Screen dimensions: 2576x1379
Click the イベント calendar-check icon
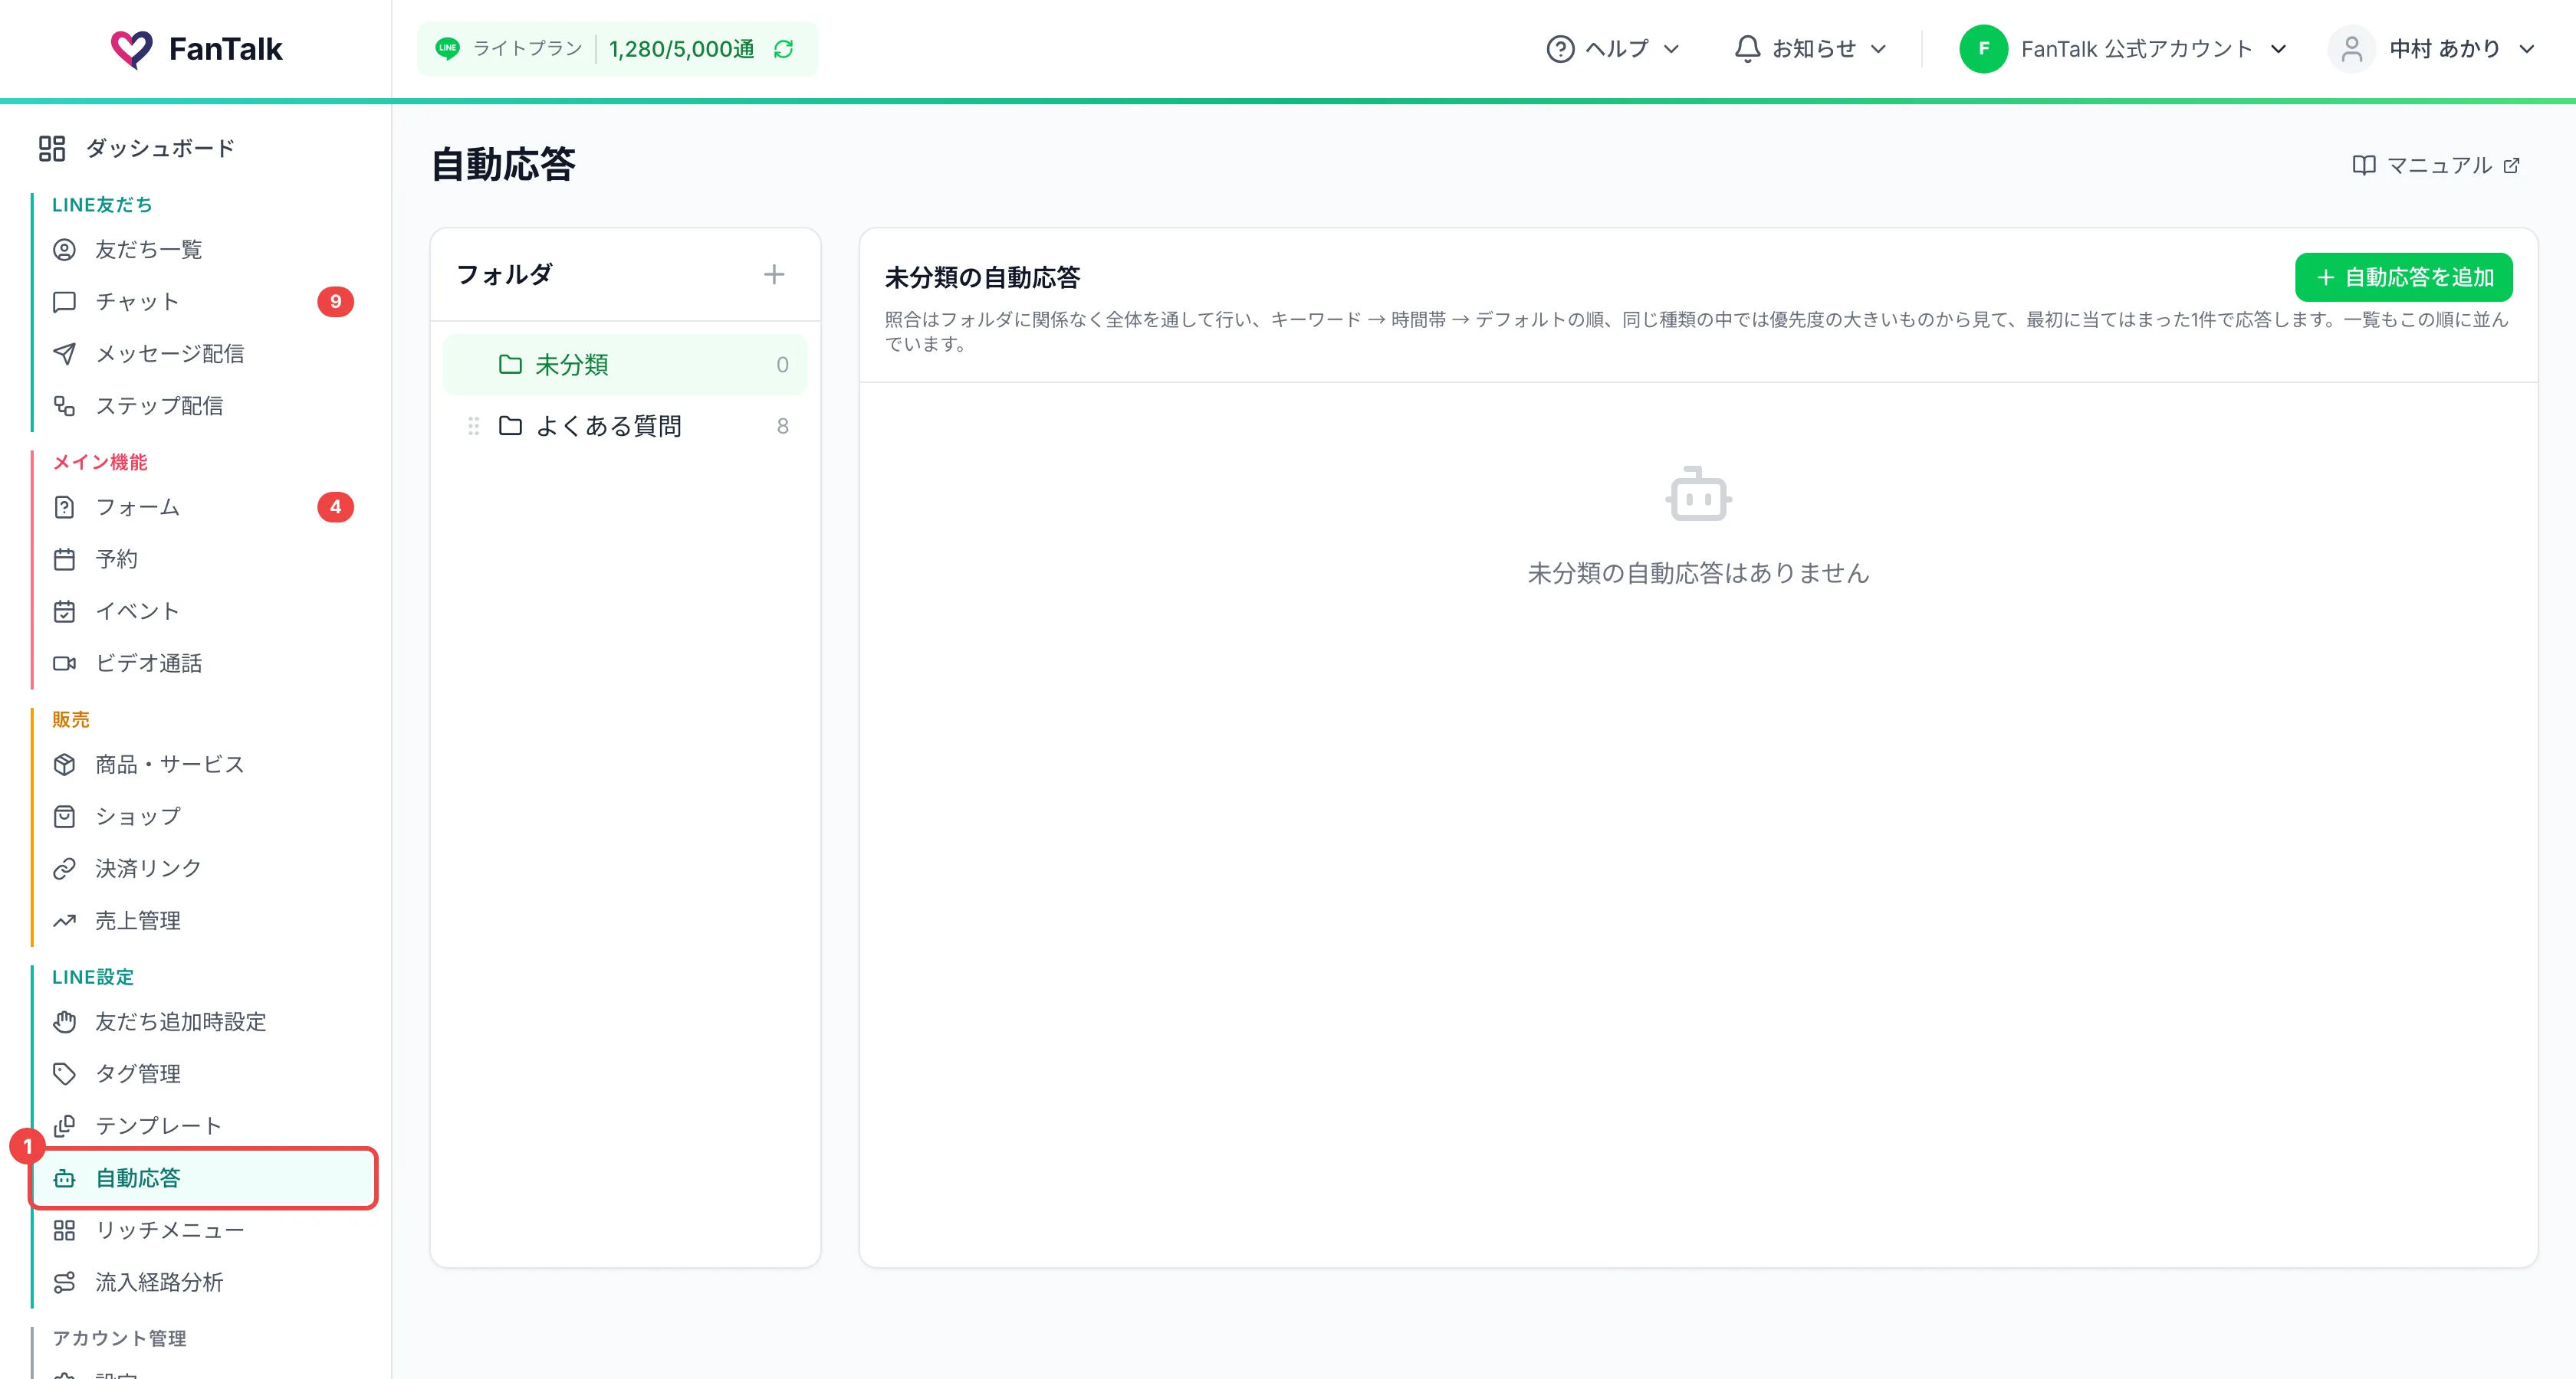(x=64, y=611)
